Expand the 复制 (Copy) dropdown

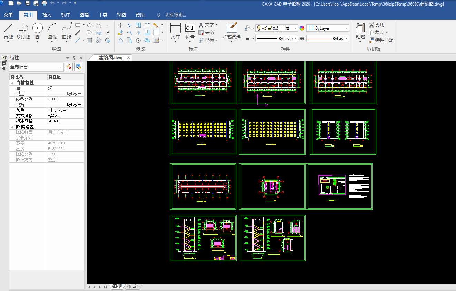coord(387,33)
